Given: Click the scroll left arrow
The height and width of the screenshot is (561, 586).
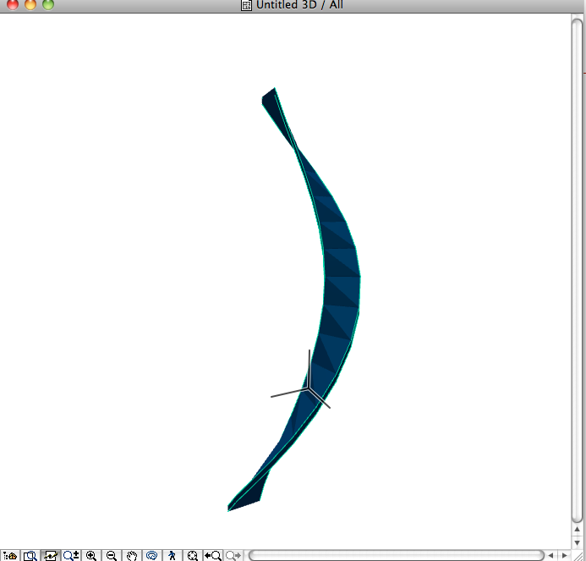Looking at the screenshot, I should point(550,555).
